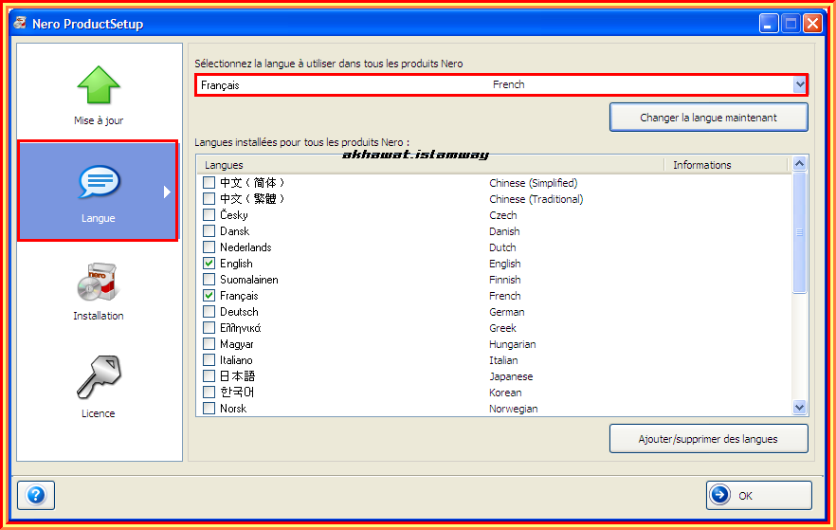This screenshot has width=836, height=530.
Task: Click the 'Dutch' text in the list
Action: [502, 247]
